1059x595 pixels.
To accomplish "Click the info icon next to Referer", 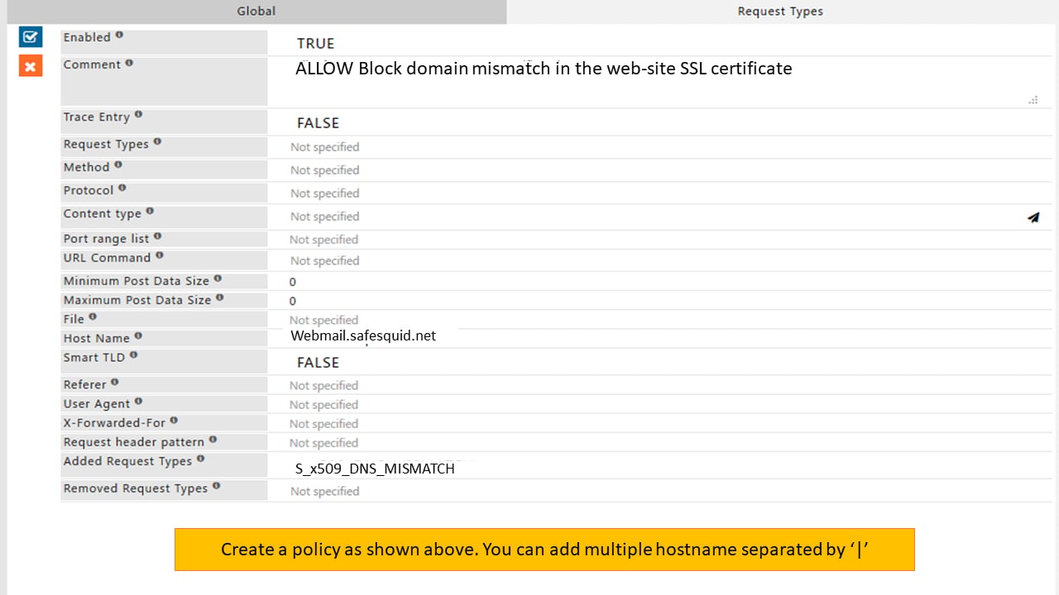I will 114,383.
